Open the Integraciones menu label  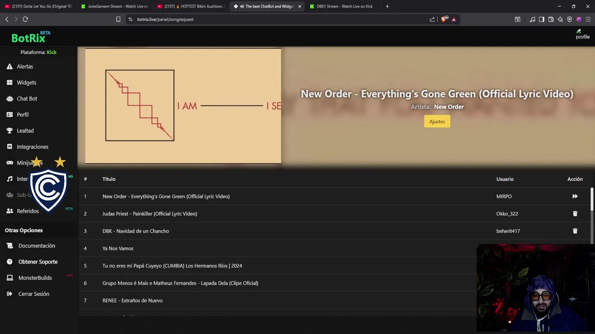pyautogui.click(x=33, y=147)
